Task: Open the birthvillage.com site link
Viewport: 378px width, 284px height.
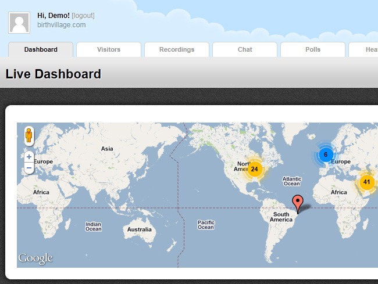Action: [x=62, y=25]
